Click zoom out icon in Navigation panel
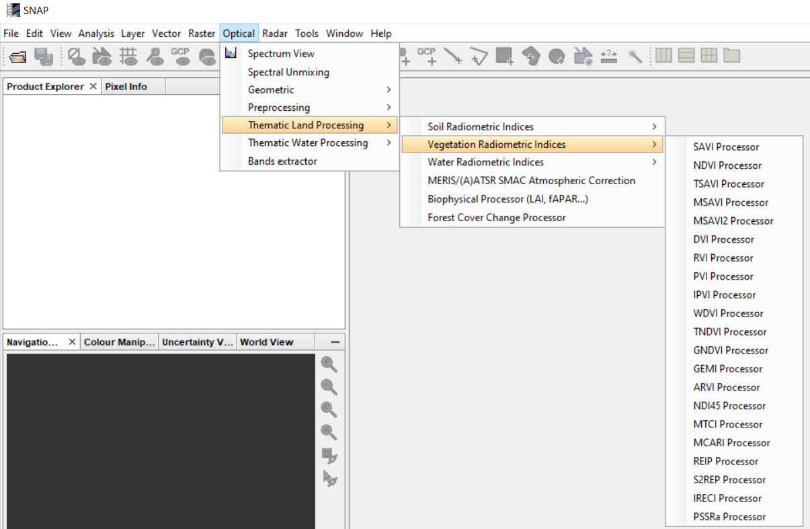This screenshot has width=810, height=529. point(329,387)
